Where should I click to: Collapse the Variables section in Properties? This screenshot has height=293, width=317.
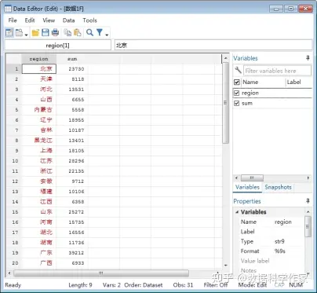(x=237, y=212)
